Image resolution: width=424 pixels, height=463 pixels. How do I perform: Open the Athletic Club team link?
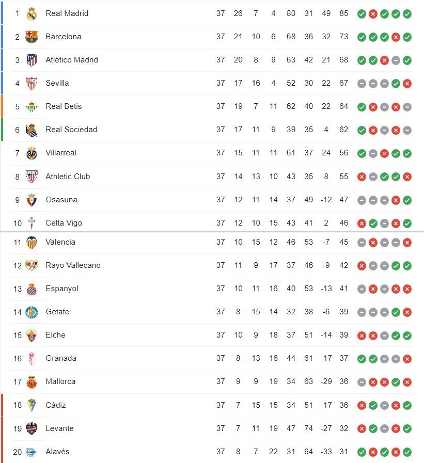(x=68, y=177)
